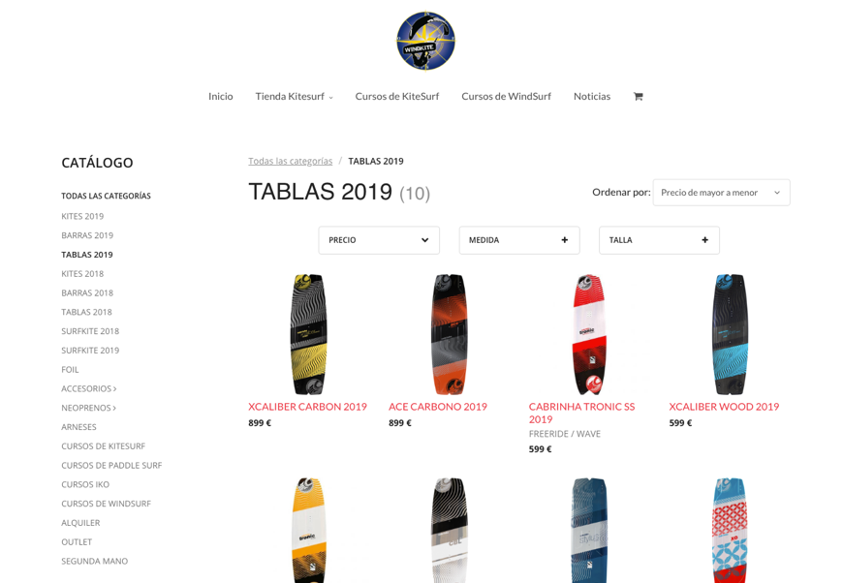Open CABRINHA TRONIC SS 2019 link

(581, 414)
